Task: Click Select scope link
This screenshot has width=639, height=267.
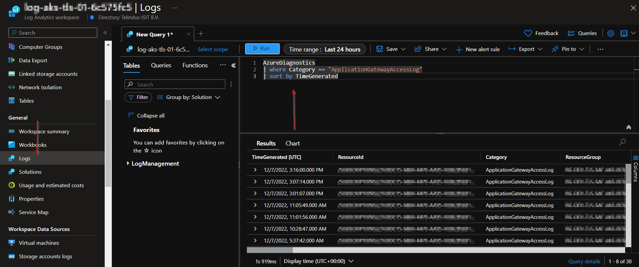Action: (x=213, y=49)
